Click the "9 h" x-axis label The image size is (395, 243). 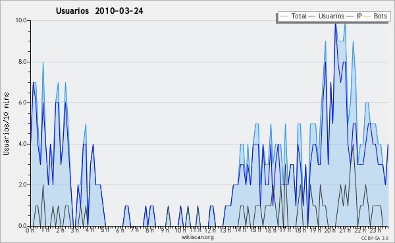coord(165,230)
